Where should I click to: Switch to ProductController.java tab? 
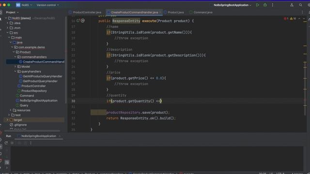85,12
